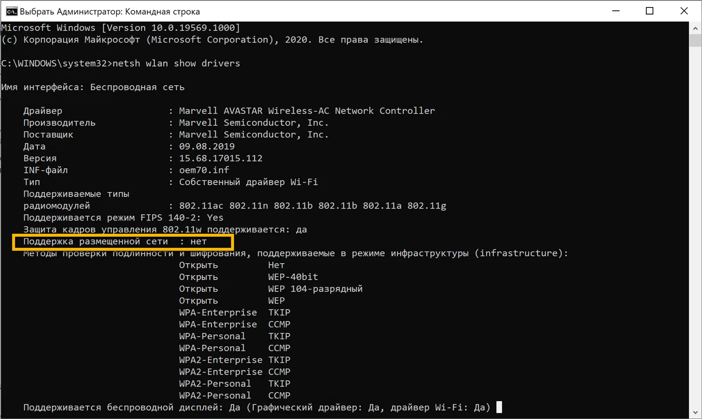Screen dimensions: 702x419
Task: Open the Command Prompt system menu icon
Action: click(12, 11)
